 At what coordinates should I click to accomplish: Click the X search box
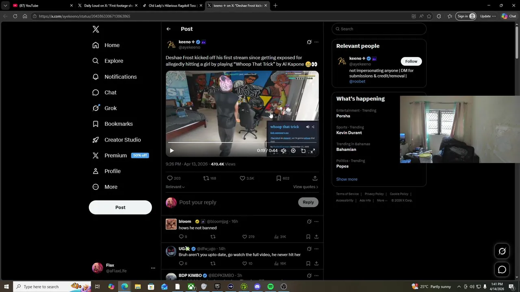tap(379, 29)
